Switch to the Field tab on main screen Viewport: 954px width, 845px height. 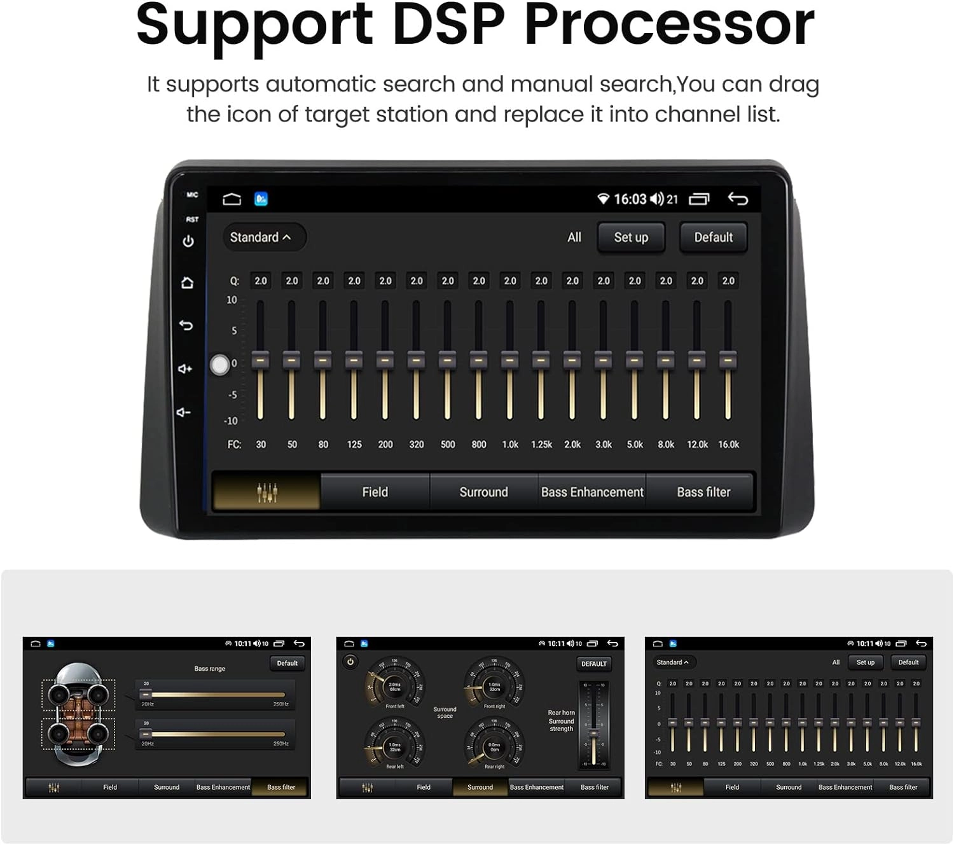click(x=375, y=492)
